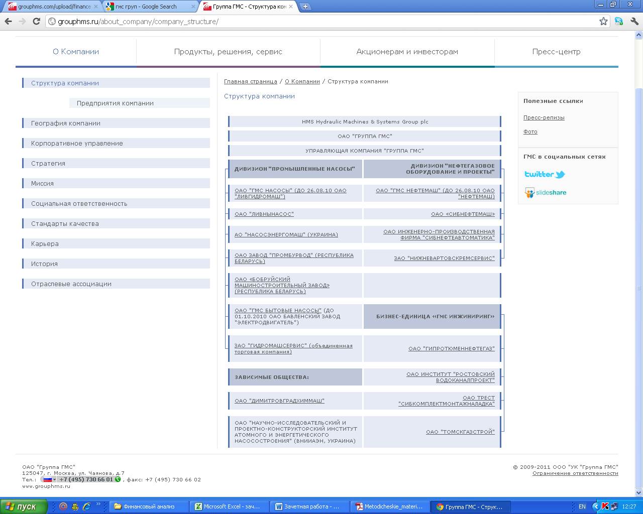Close the Google Search tab

(193, 7)
